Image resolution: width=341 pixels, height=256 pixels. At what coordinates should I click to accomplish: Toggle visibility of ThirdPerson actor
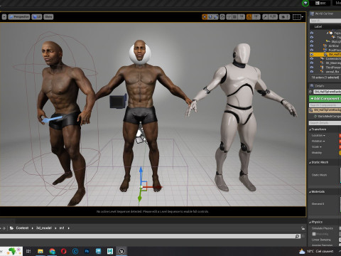click(312, 67)
